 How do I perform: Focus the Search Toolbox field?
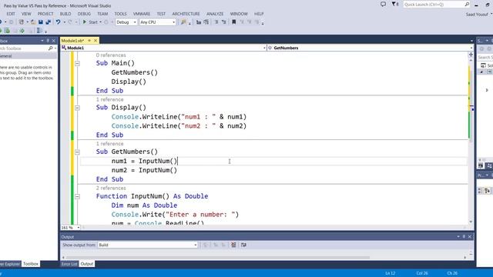25,48
